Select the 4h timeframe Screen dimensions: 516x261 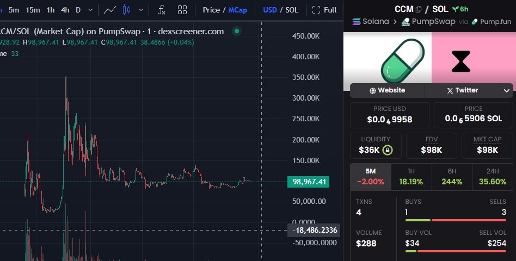point(65,10)
